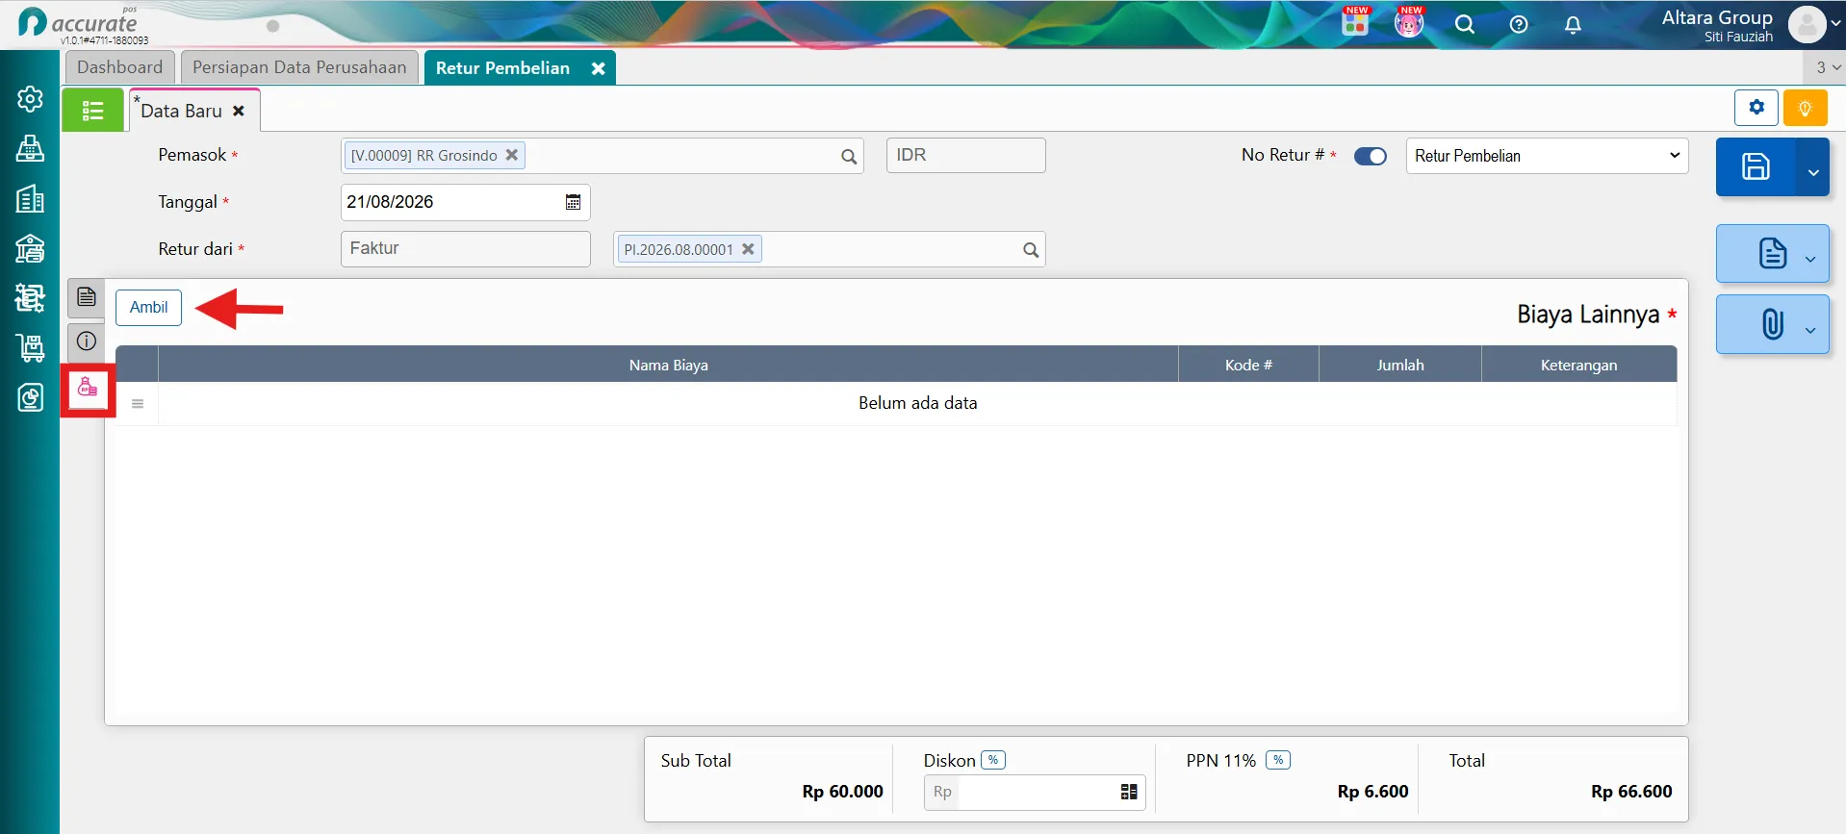
Task: Select the Retur Pembelian tab
Action: [502, 68]
